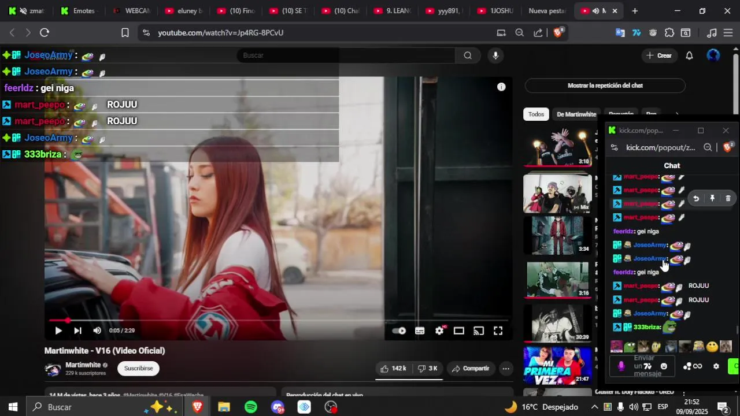The width and height of the screenshot is (740, 416).
Task: Switch to the Emotes browser tab
Action: click(x=80, y=11)
